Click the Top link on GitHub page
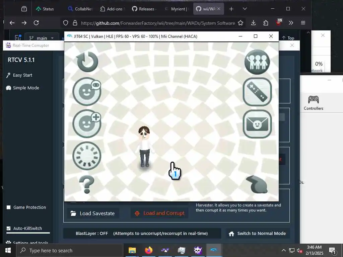 click(x=288, y=38)
